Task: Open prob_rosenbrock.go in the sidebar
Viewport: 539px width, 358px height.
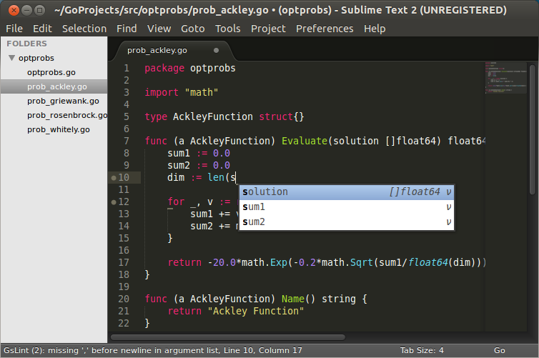Action: tap(67, 116)
